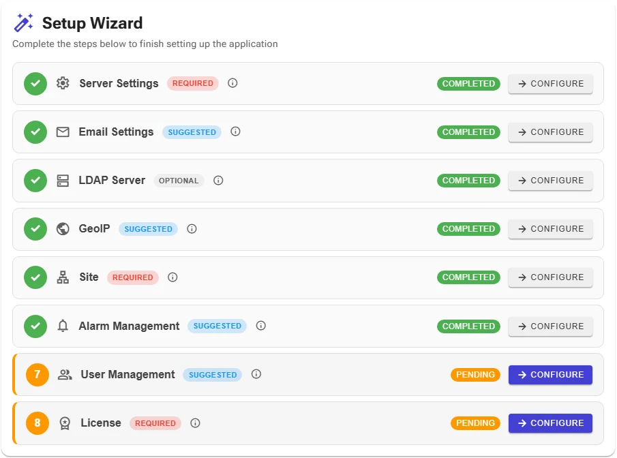Viewport: 617px width, 458px height.
Task: Click the License badge icon
Action: tap(65, 423)
